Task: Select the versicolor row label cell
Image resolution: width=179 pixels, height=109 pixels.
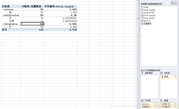Action: [11, 15]
